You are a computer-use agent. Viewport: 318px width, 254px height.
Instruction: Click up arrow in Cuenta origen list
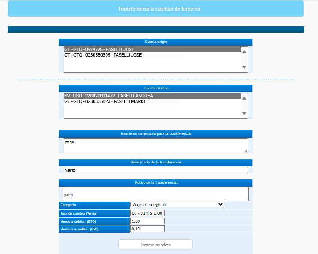pos(244,52)
